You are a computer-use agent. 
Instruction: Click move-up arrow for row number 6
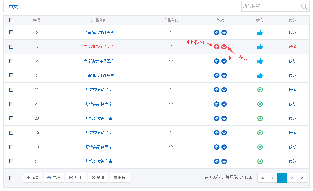click(217, 32)
